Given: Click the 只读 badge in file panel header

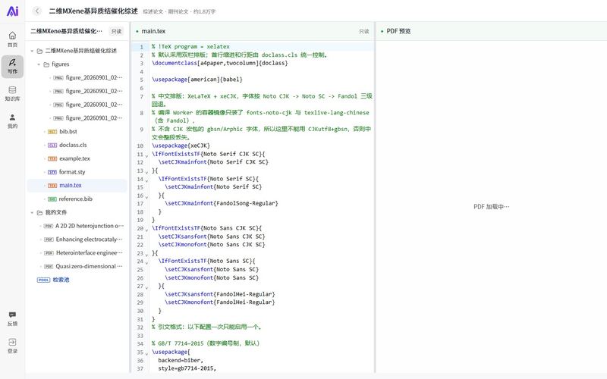Looking at the screenshot, I should (x=116, y=31).
